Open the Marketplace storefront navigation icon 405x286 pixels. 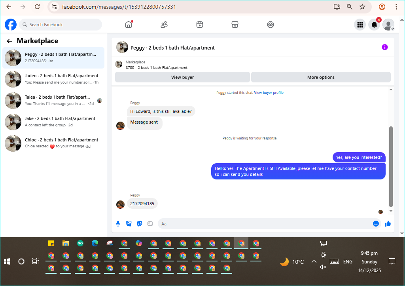tap(235, 25)
